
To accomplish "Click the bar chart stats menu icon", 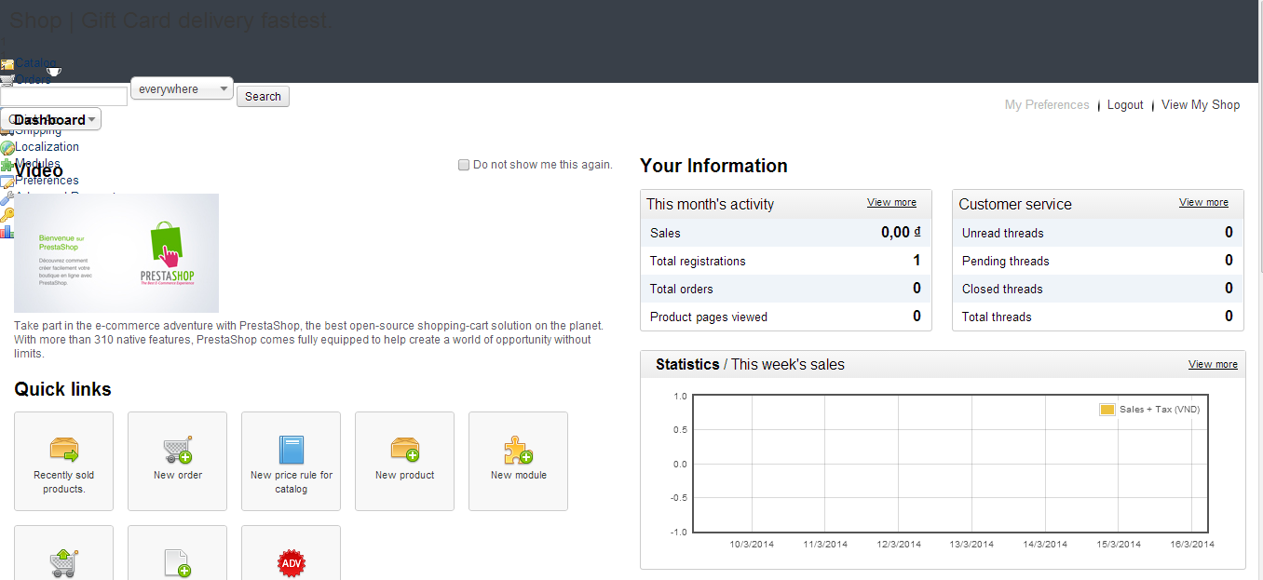I will (x=7, y=231).
